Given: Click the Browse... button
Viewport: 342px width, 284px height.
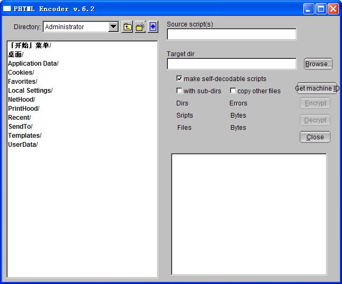Looking at the screenshot, I should 318,64.
